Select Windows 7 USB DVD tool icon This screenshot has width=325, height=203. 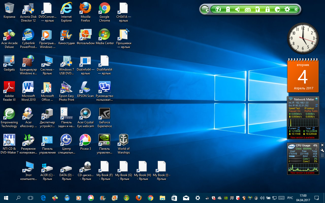pos(67,65)
